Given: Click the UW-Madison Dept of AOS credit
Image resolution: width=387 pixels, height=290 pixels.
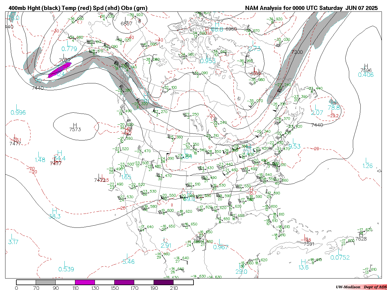Looking at the screenshot, I should (361, 287).
